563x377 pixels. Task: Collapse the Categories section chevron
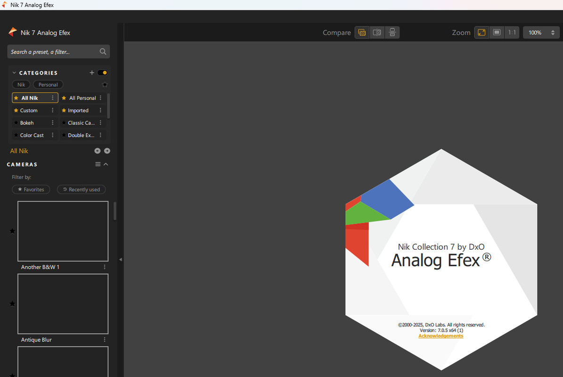(x=14, y=73)
